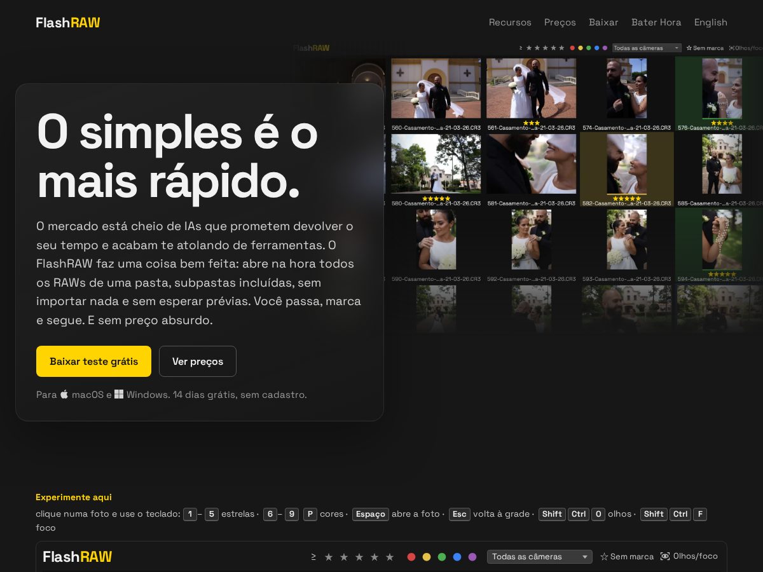Click the ≥ rating comparator in demo toolbar
Viewport: 763px width, 572px height.
pyautogui.click(x=313, y=557)
